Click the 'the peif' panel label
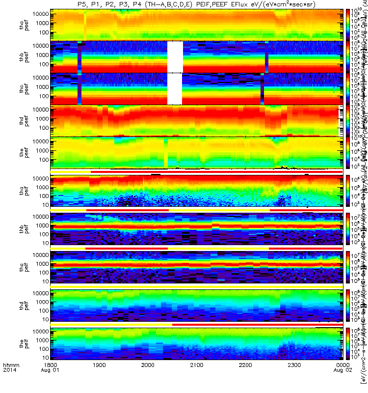 pyautogui.click(x=24, y=343)
